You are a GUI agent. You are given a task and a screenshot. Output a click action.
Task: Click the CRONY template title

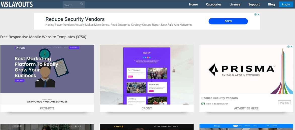146,108
